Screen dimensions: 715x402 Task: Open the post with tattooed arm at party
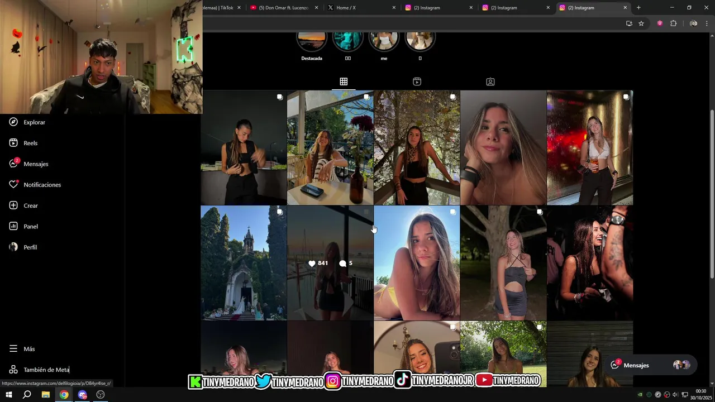click(x=590, y=263)
